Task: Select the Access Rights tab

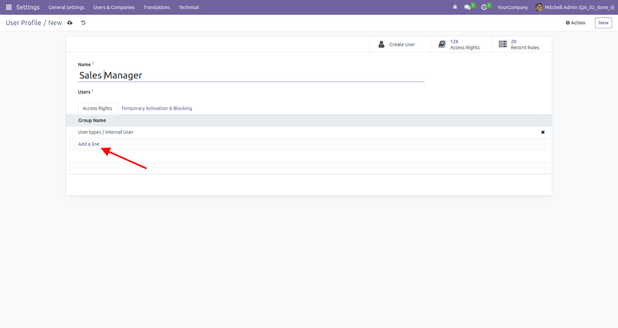Action: [x=97, y=108]
